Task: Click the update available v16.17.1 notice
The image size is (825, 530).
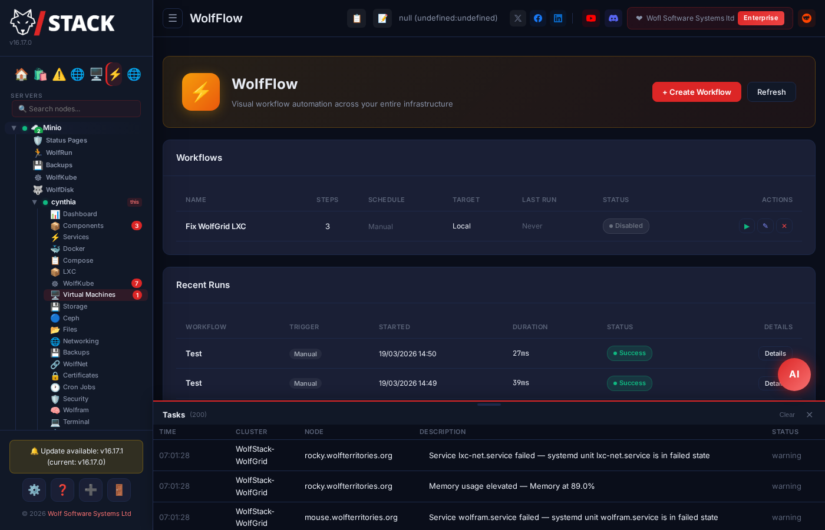Action: point(76,456)
